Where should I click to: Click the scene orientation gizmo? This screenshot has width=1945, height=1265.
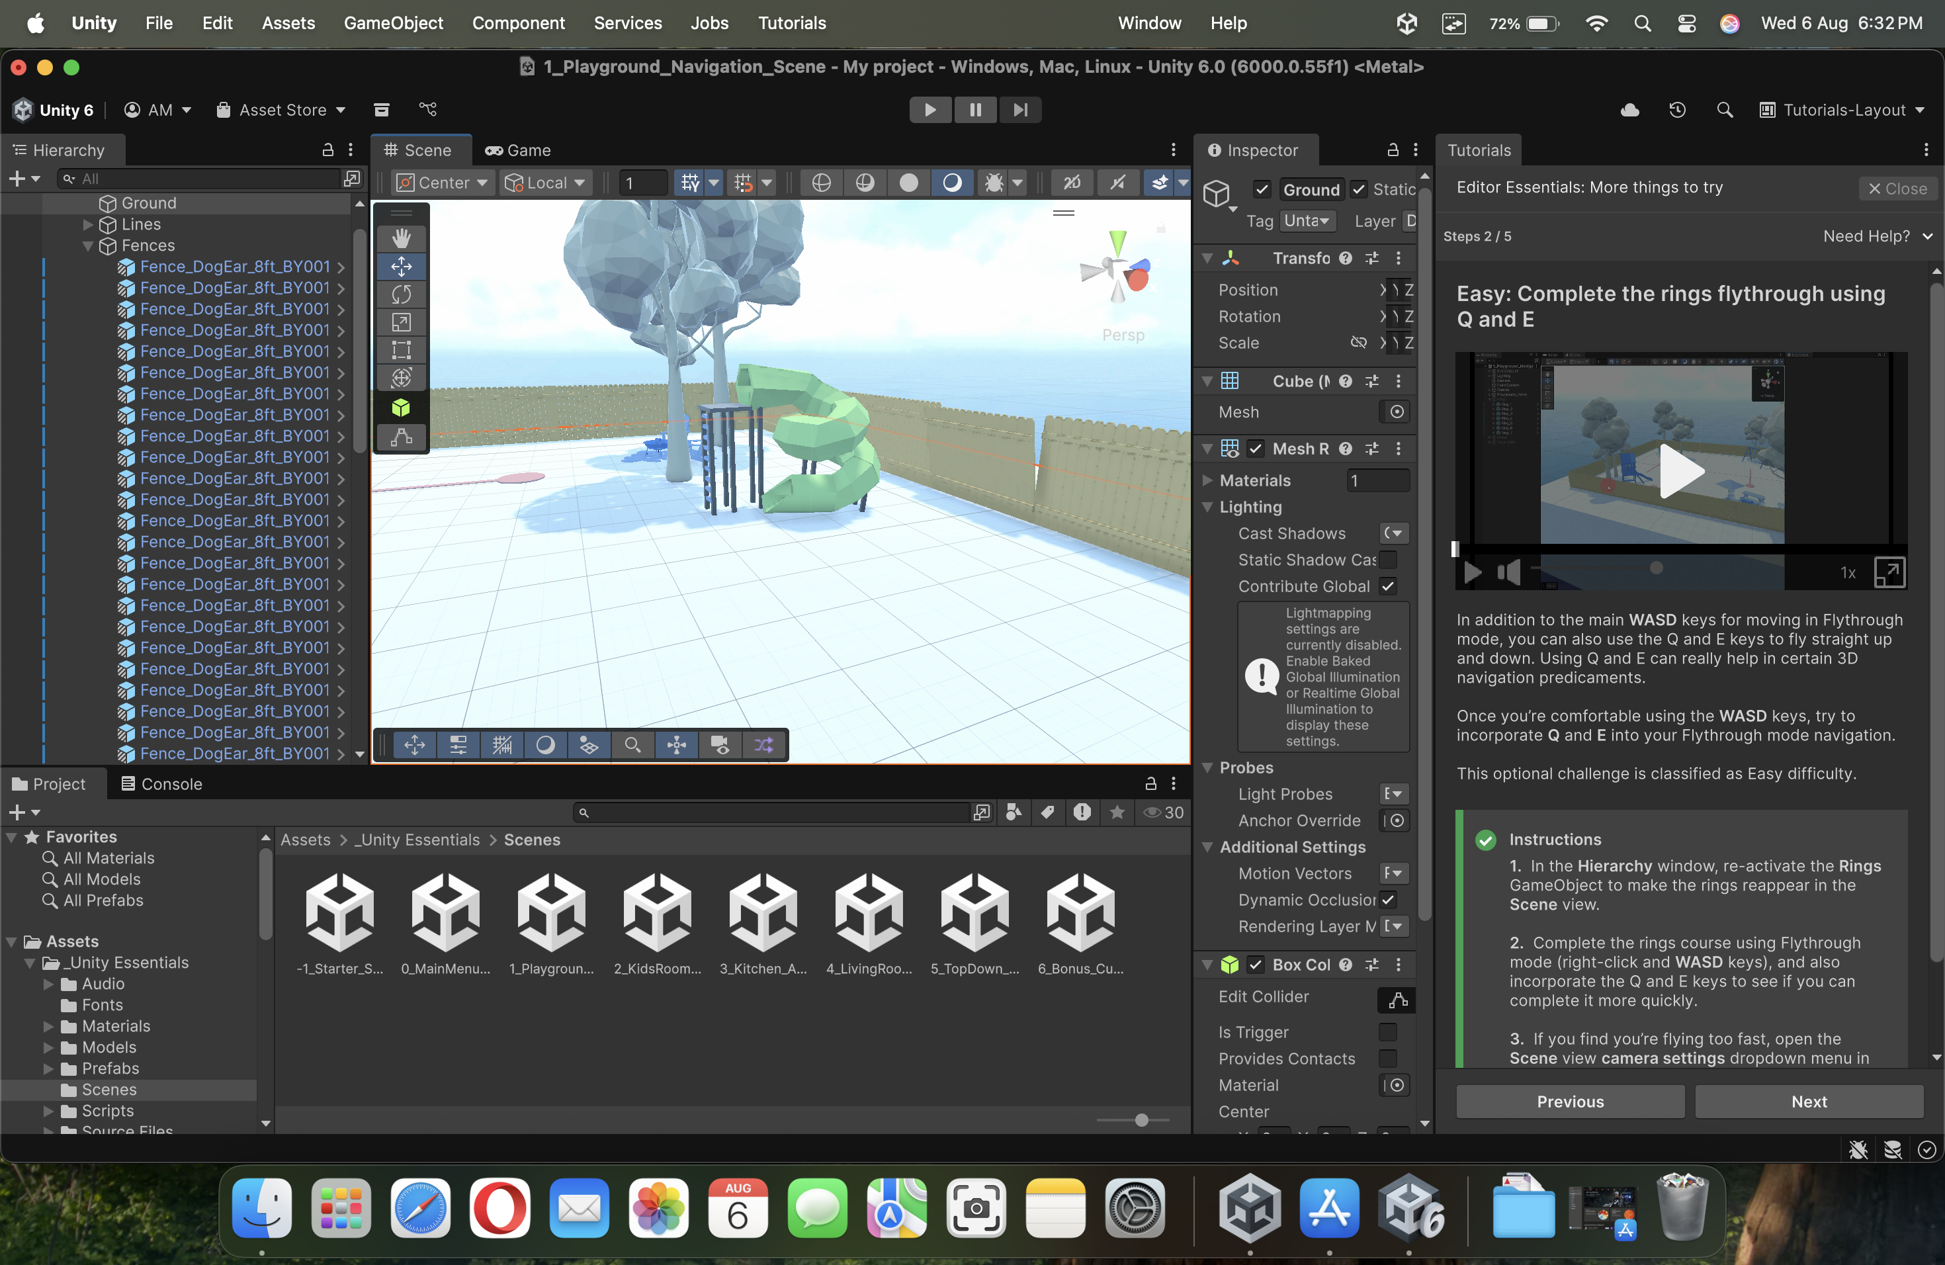tap(1117, 267)
